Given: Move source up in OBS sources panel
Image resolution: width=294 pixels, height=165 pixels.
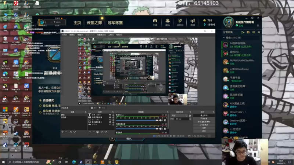Looking at the screenshot, I should [x=102, y=132].
